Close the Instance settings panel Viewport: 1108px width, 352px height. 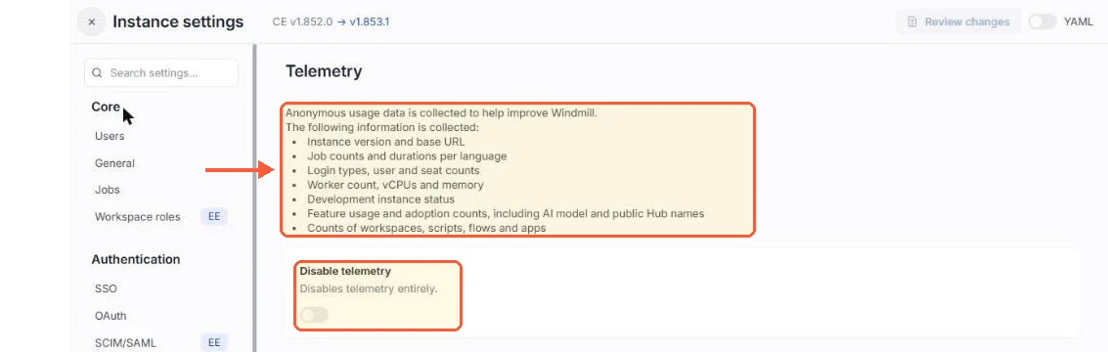(91, 22)
